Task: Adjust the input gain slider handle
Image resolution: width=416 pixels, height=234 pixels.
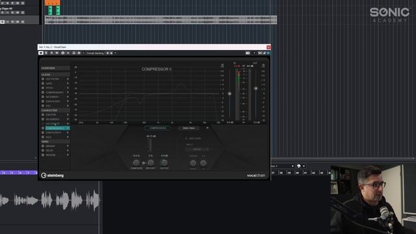Action: [x=229, y=94]
